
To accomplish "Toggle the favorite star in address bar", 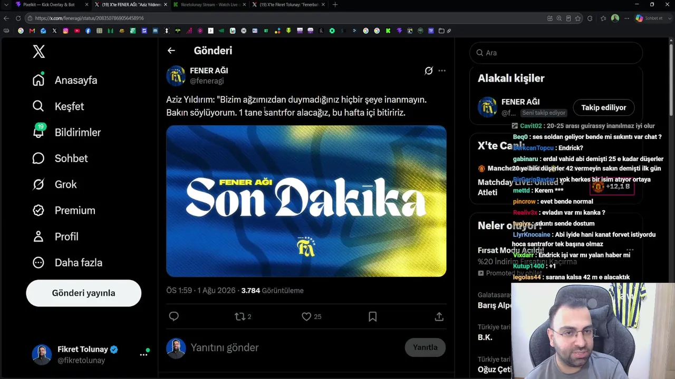I will tap(578, 18).
